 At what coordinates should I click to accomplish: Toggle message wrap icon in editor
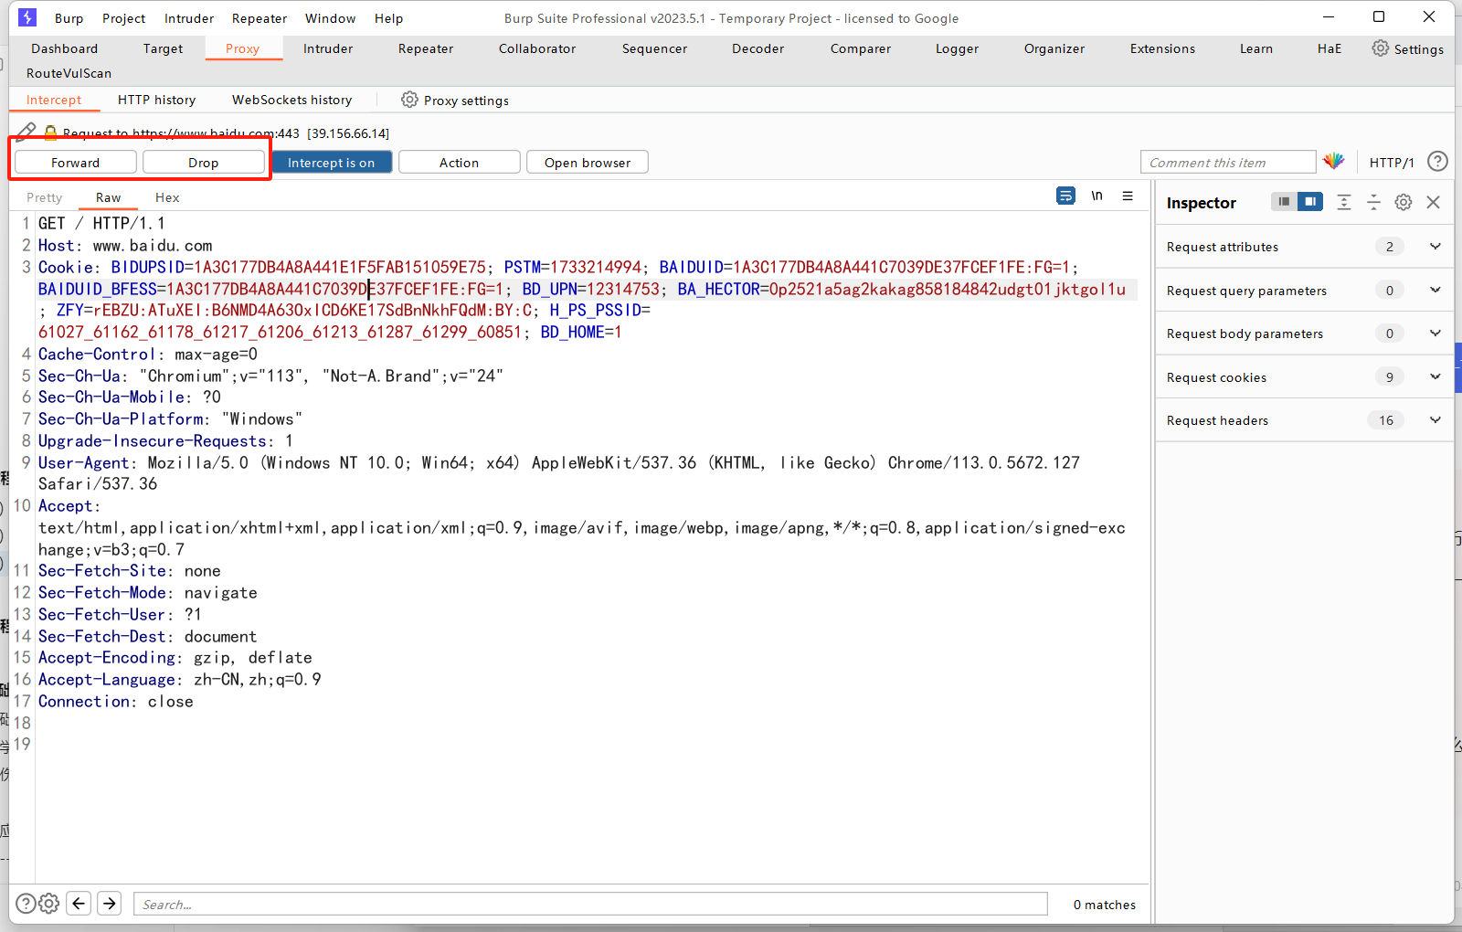coord(1065,196)
